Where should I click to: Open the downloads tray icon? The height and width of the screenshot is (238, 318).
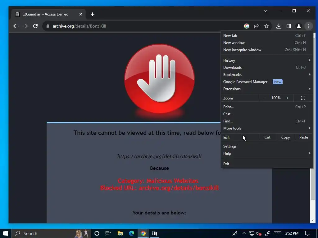(x=279, y=26)
